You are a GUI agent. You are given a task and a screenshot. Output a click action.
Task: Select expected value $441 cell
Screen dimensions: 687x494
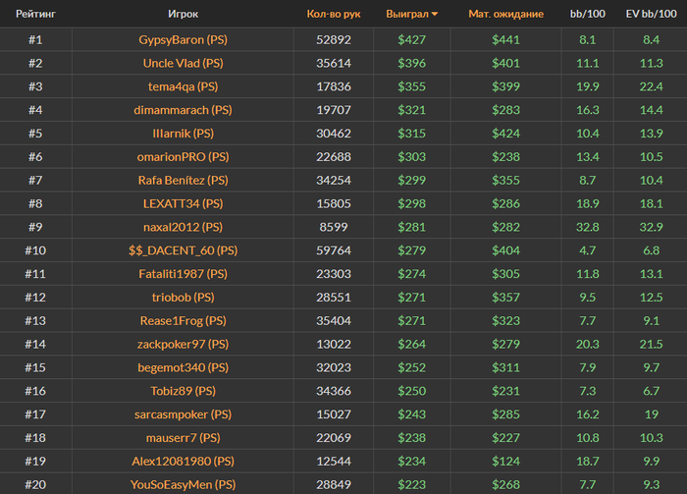506,40
